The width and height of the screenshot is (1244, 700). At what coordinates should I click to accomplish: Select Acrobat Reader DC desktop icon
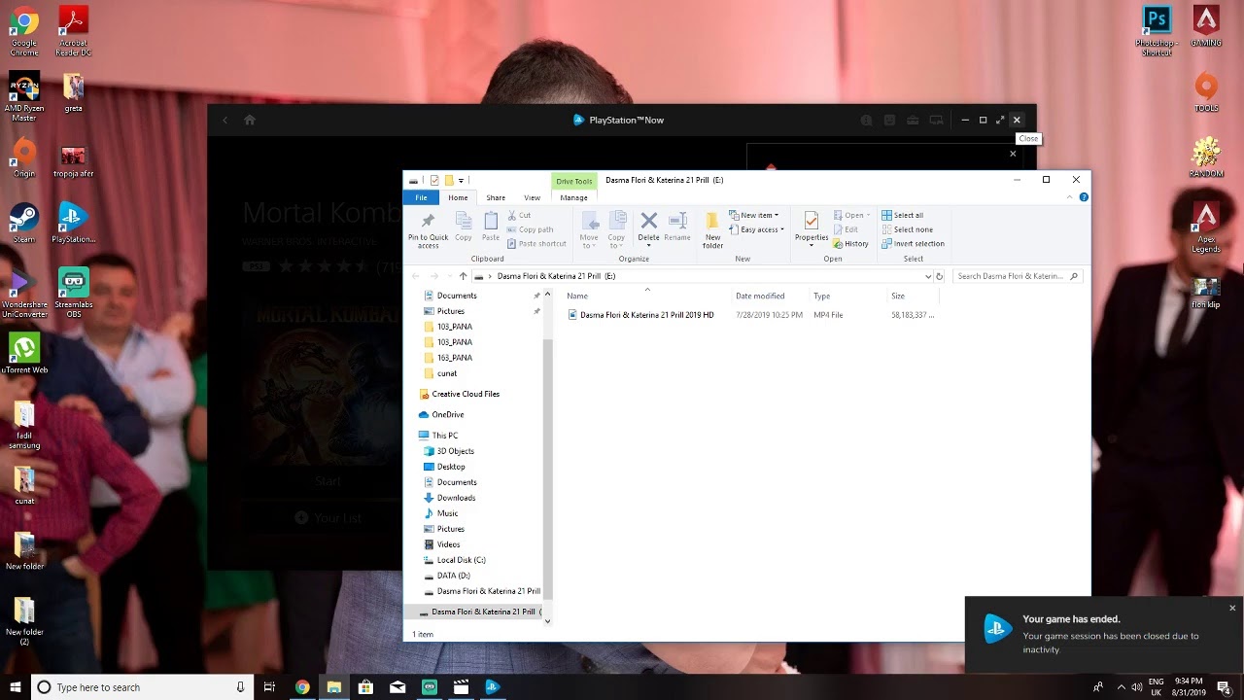(x=73, y=32)
